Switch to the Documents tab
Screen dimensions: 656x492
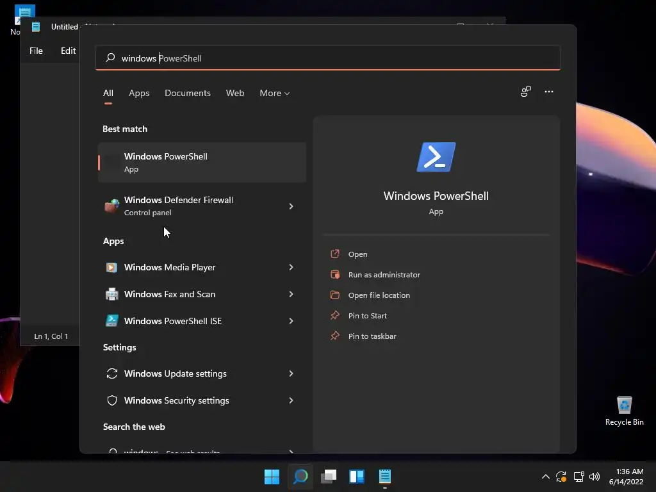(188, 94)
